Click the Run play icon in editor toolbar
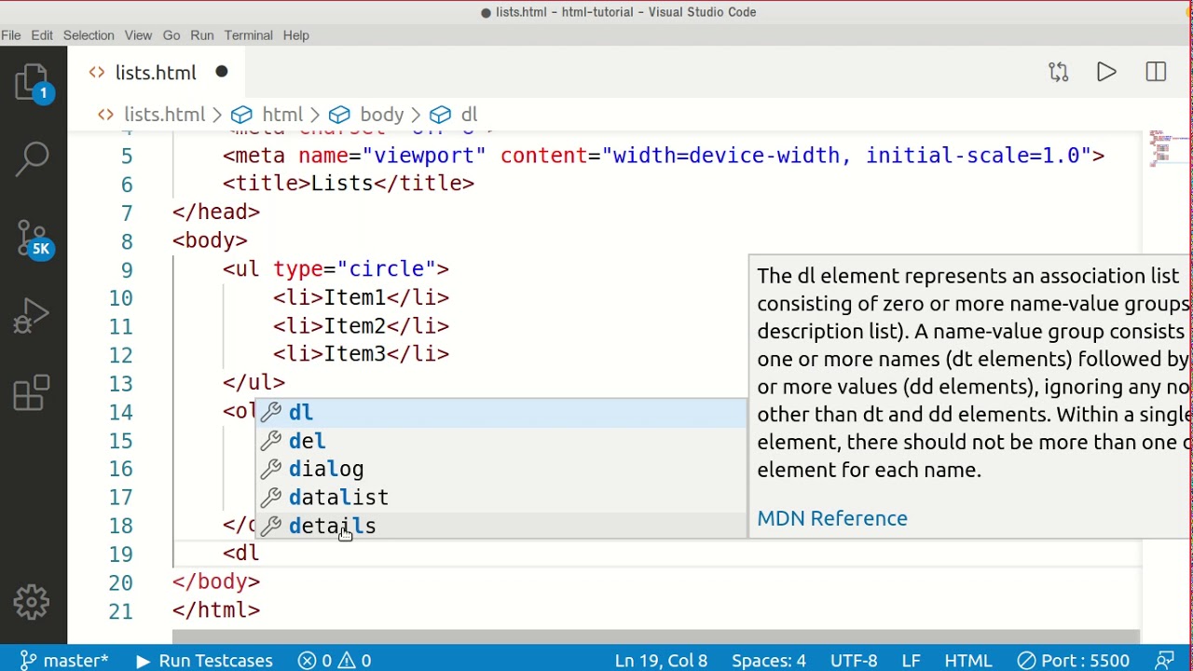This screenshot has height=671, width=1193. click(1106, 73)
